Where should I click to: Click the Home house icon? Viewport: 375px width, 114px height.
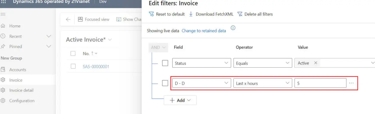click(x=3, y=26)
